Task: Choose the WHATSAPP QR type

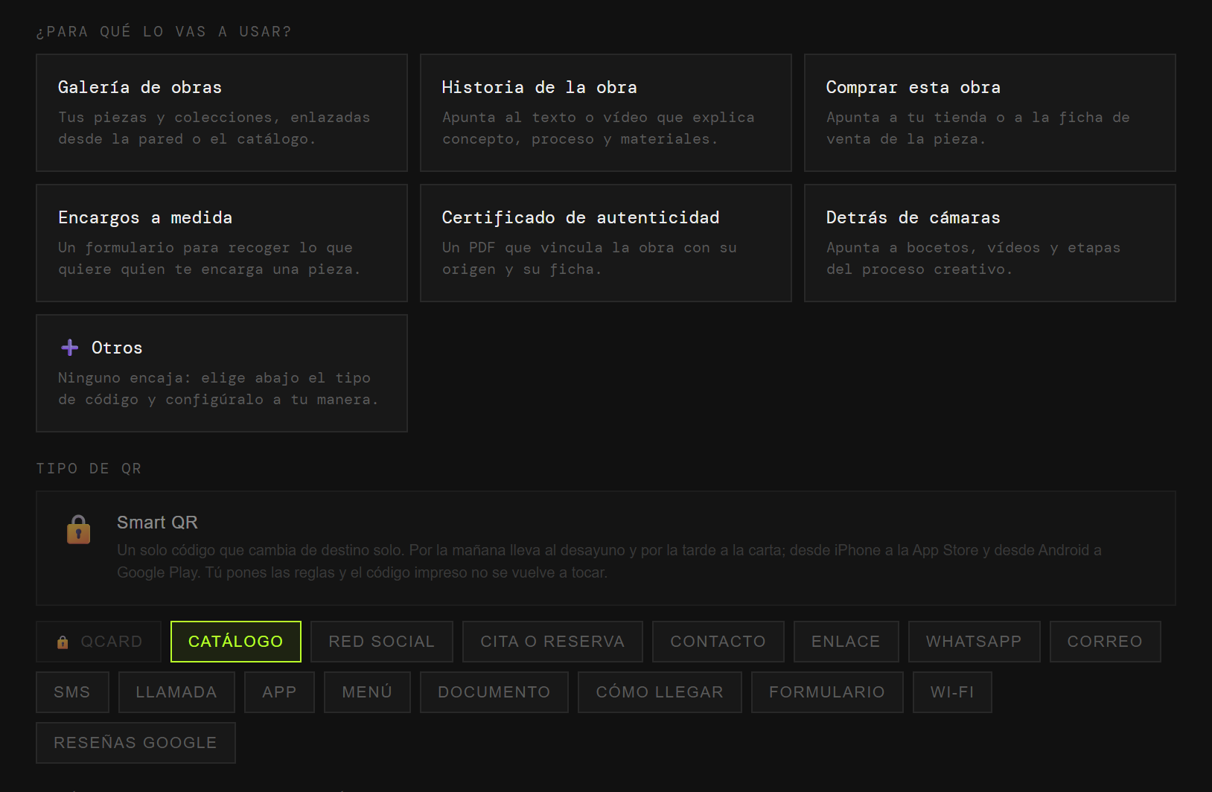Action: click(x=974, y=642)
